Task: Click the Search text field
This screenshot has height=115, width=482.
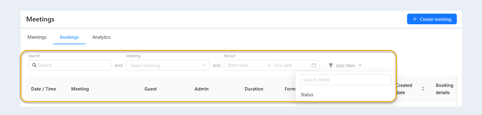Action: point(70,65)
